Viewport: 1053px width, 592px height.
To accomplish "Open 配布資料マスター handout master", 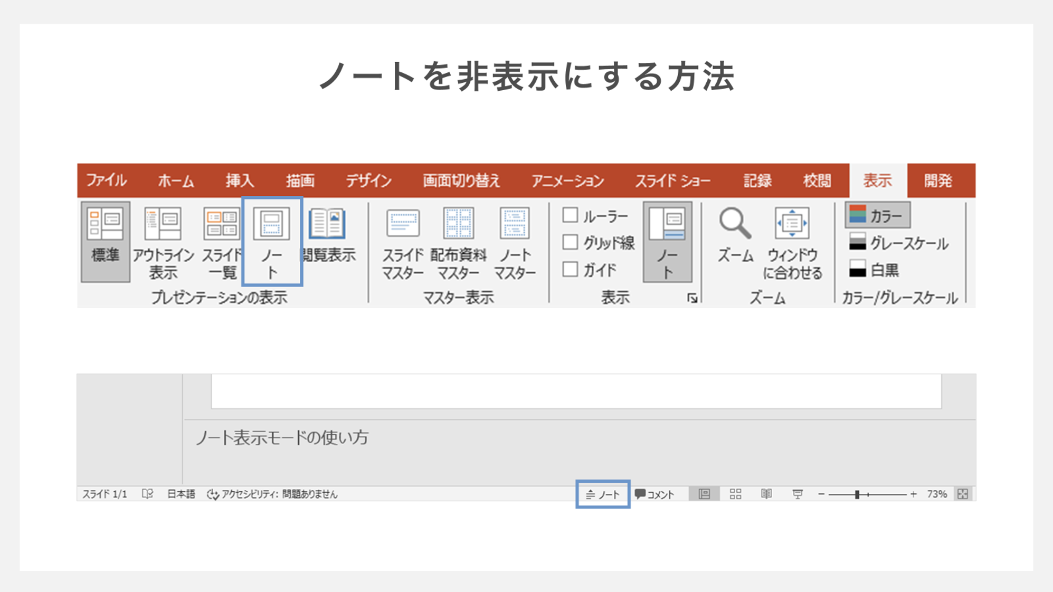I will pyautogui.click(x=458, y=242).
